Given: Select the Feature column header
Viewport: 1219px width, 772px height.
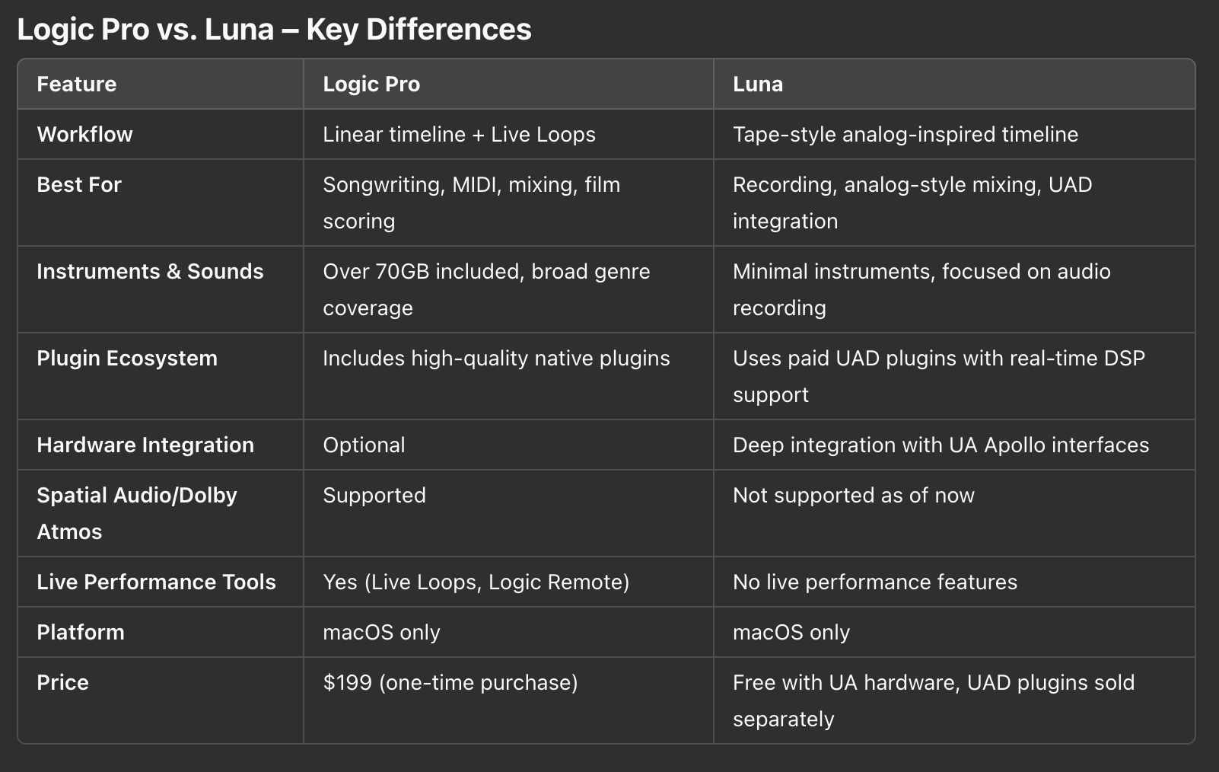Looking at the screenshot, I should [77, 84].
